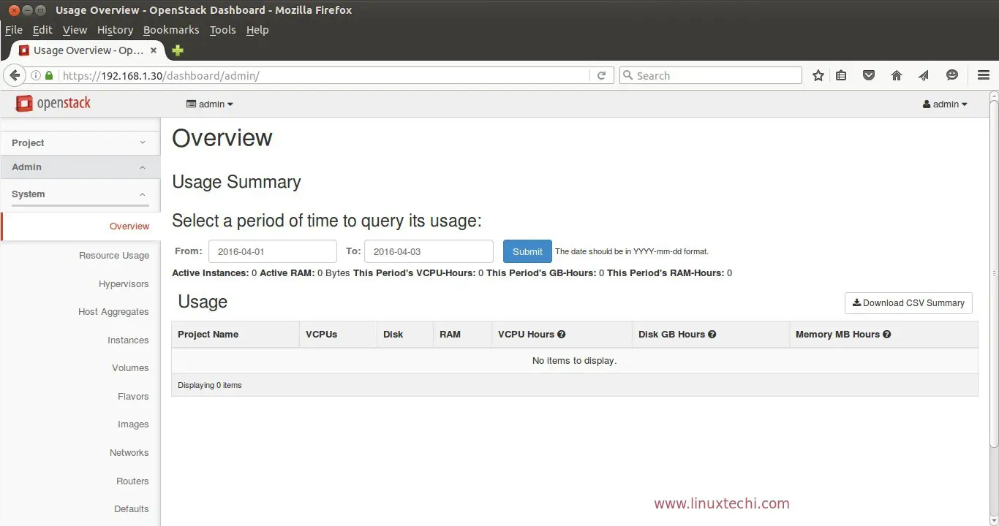Click the 'Displaying 0 items' footer text
The width and height of the screenshot is (999, 526).
pyautogui.click(x=210, y=385)
